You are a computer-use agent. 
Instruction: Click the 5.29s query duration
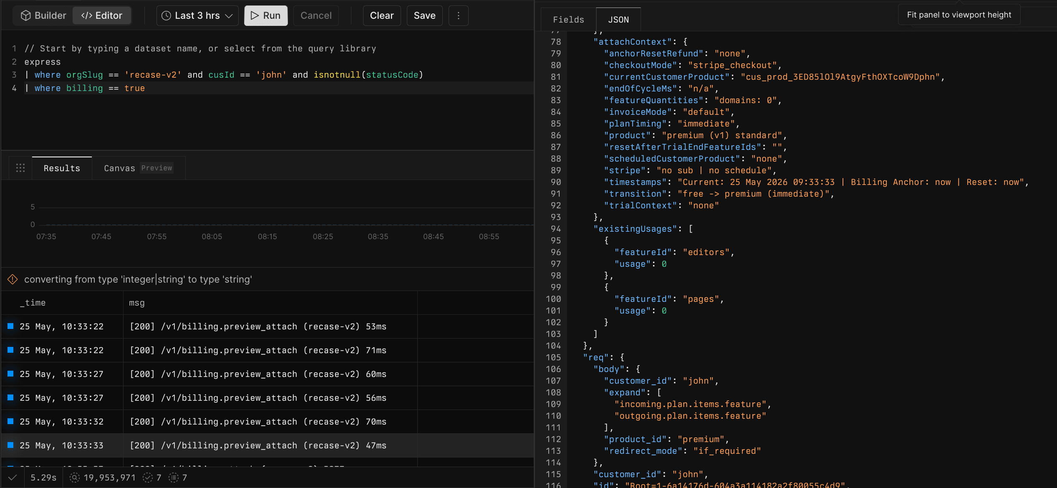43,478
